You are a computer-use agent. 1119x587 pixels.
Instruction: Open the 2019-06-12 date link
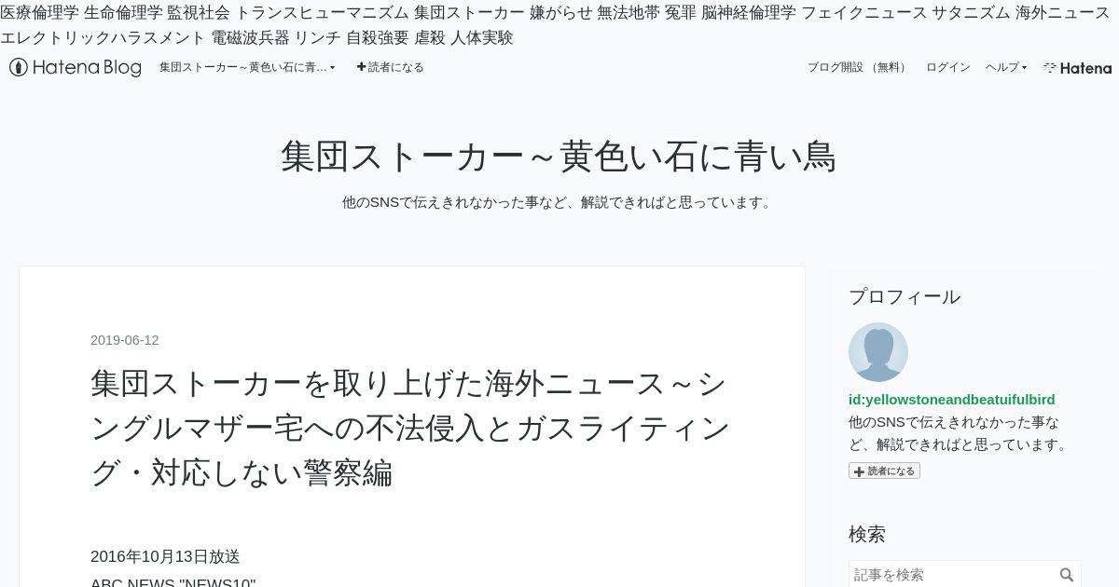click(125, 340)
